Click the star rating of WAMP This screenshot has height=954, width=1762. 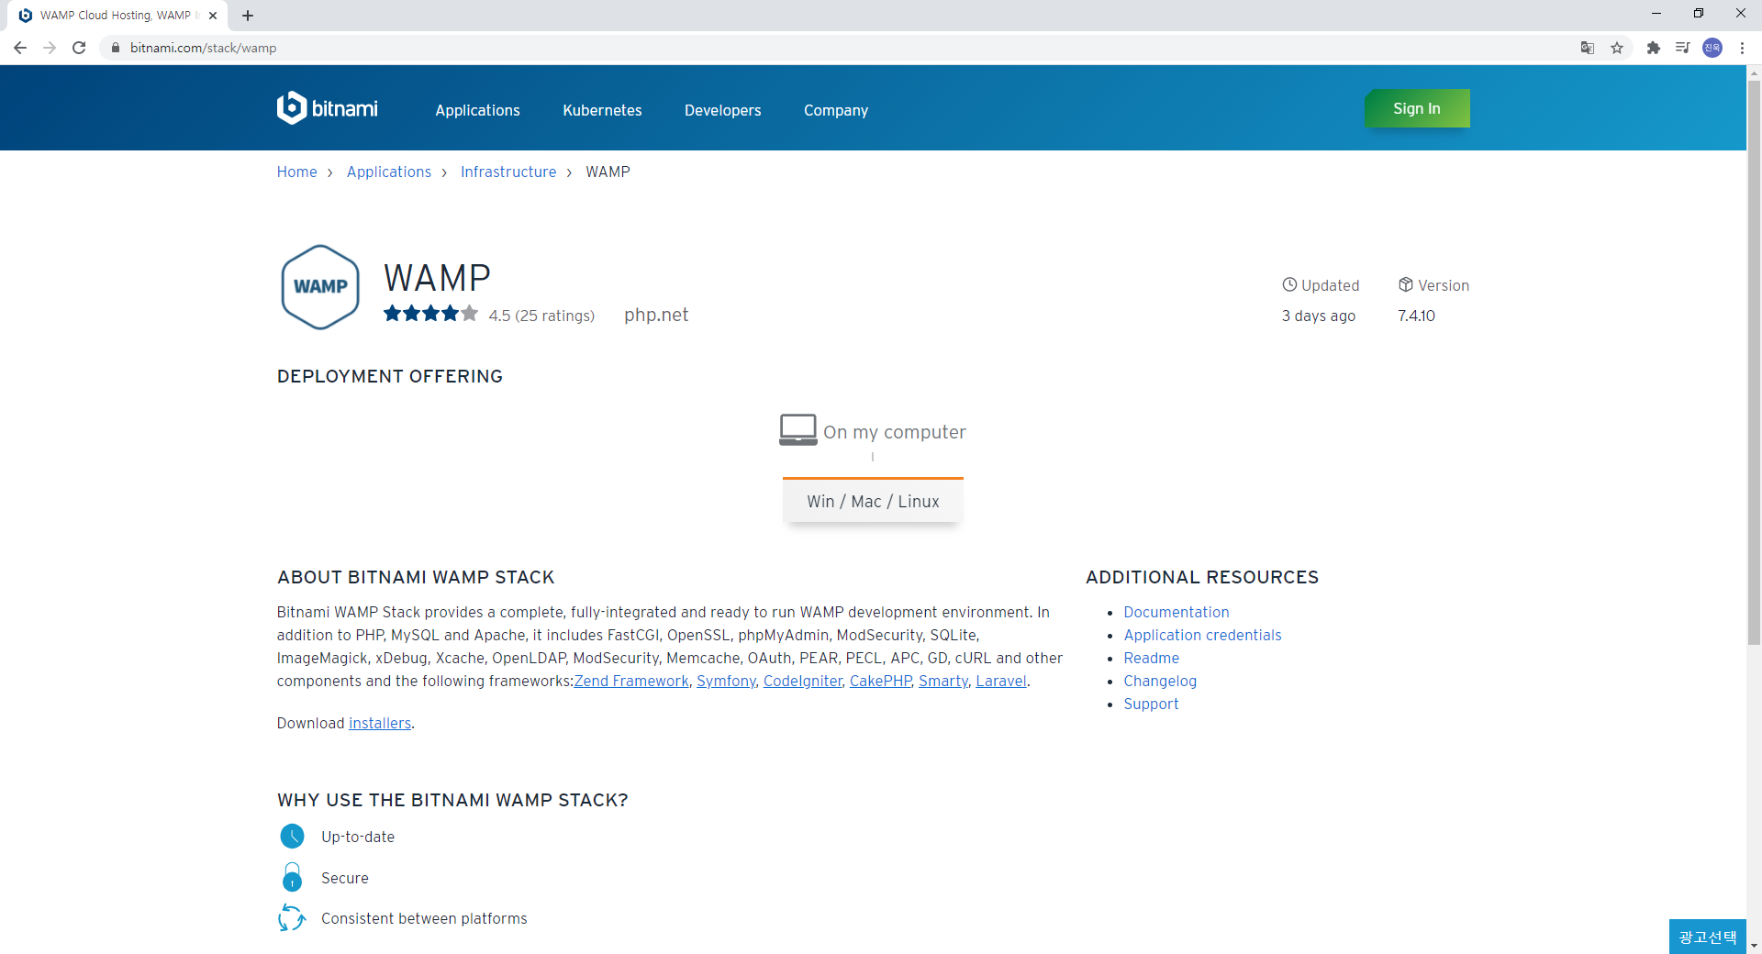coord(430,314)
